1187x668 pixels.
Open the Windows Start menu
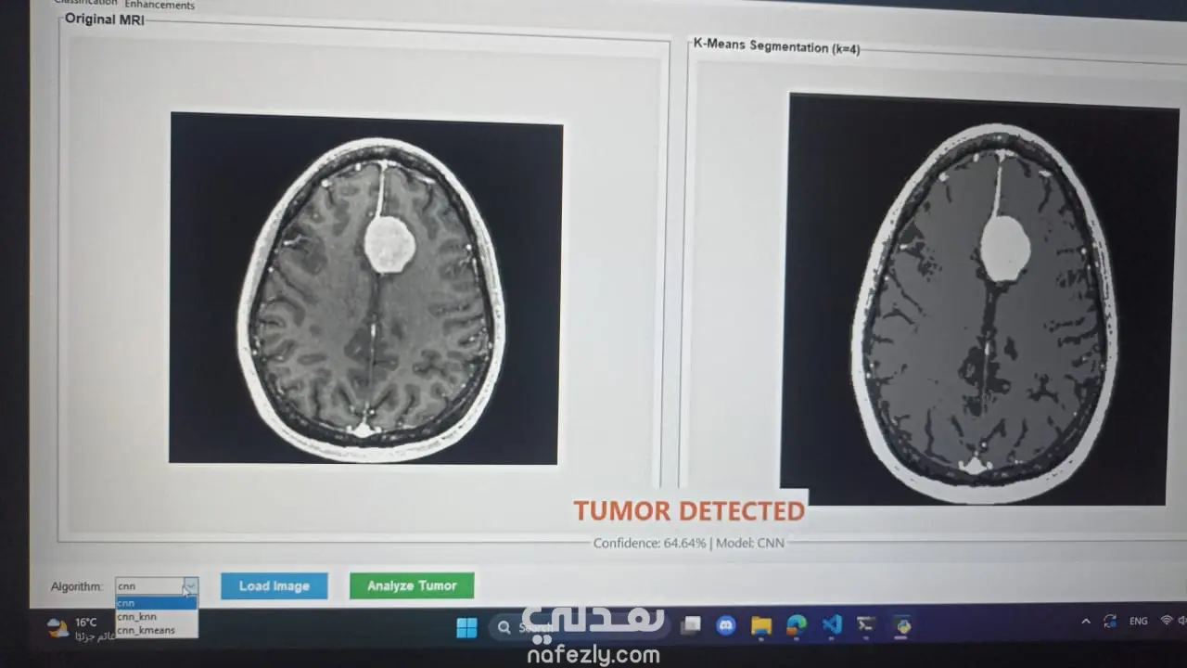[466, 627]
